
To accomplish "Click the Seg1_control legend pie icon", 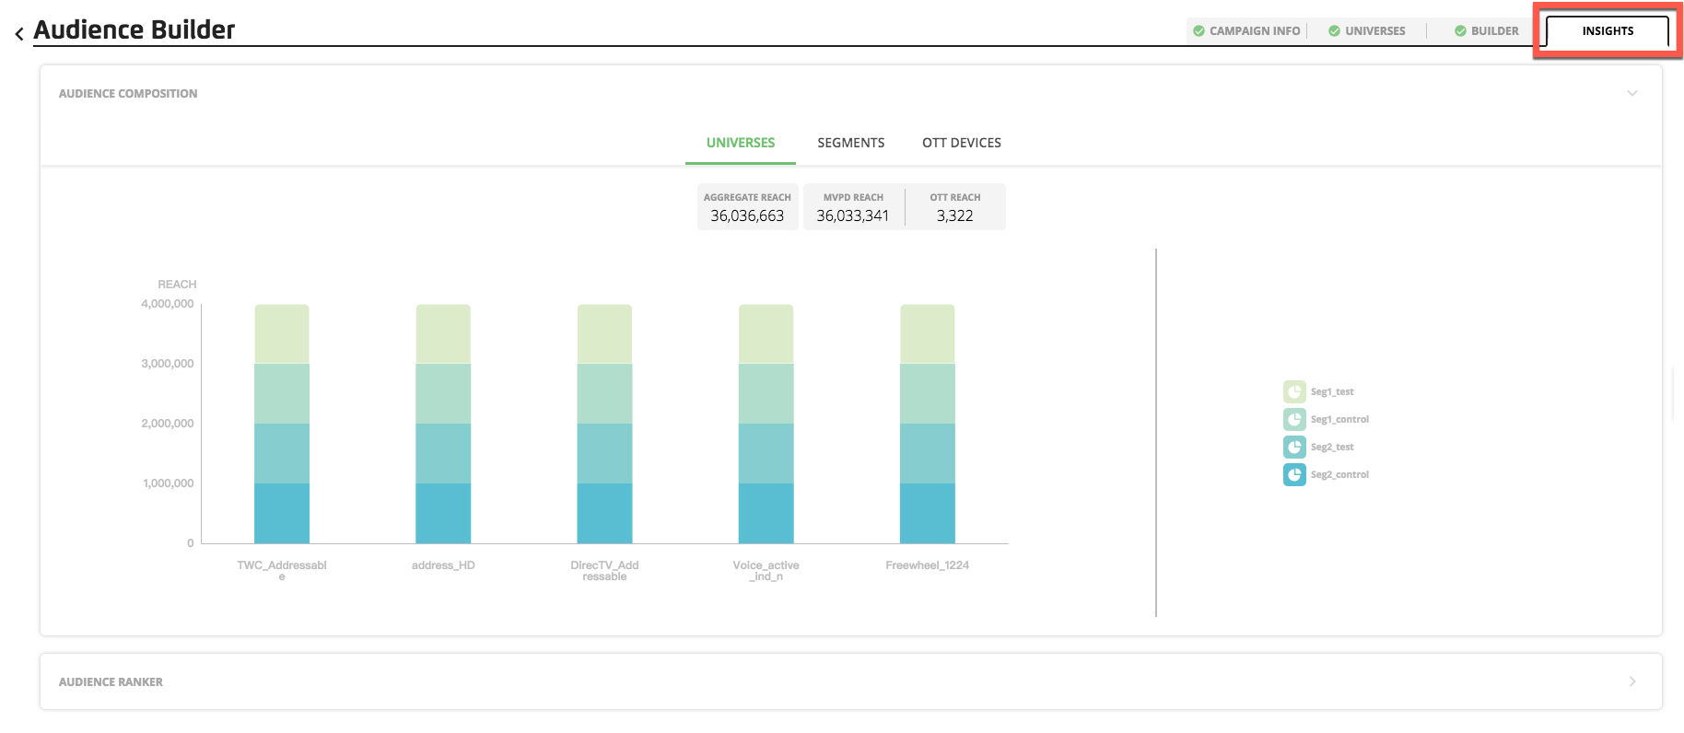I will coord(1294,419).
